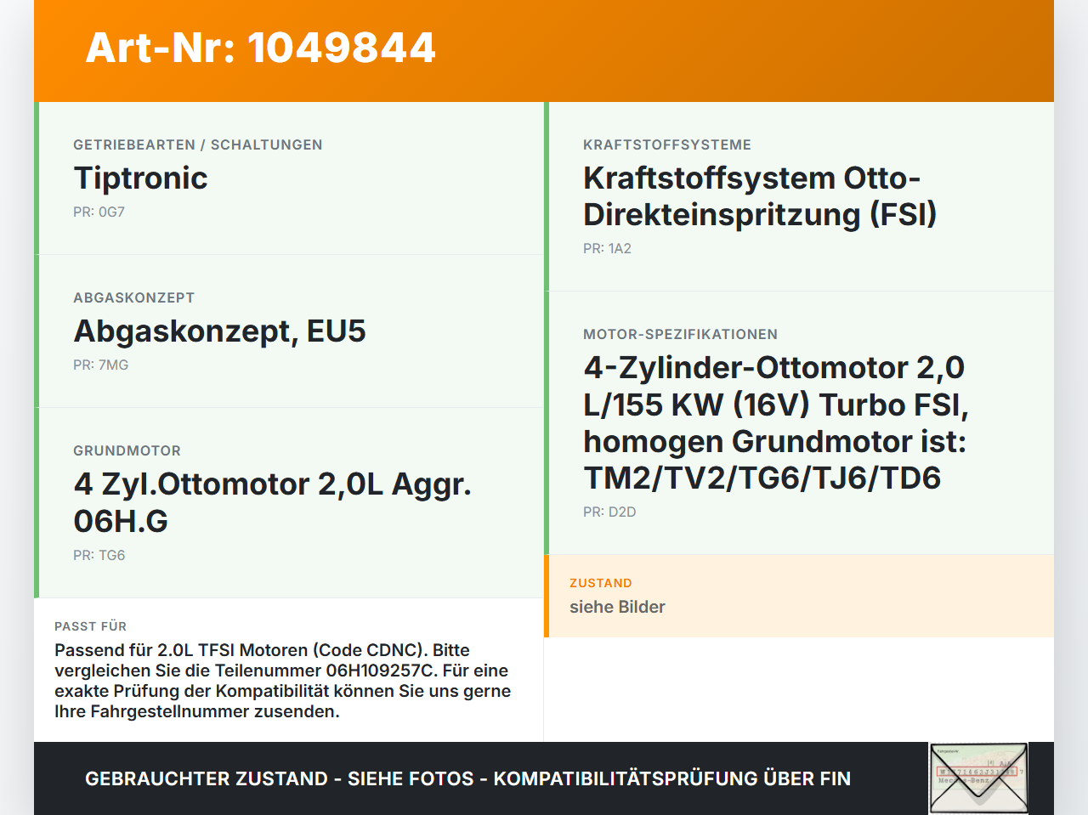The image size is (1088, 815).
Task: Click the MOTOR-SPEZIFIKATIONEN category label
Action: point(680,335)
